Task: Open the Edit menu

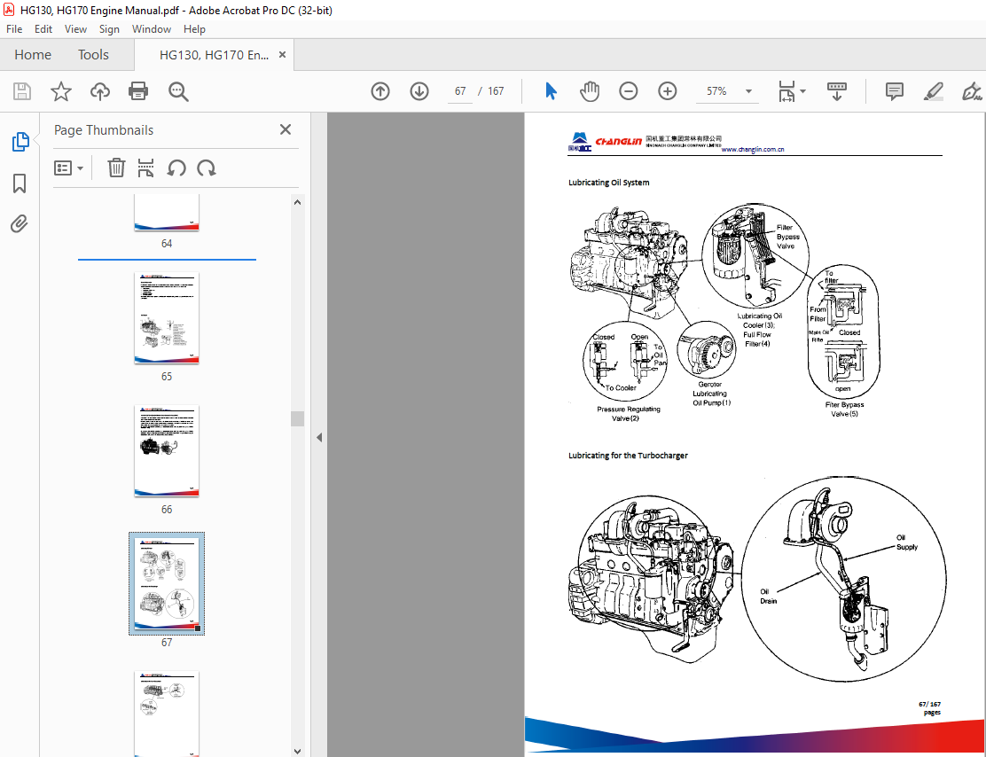Action: tap(43, 29)
